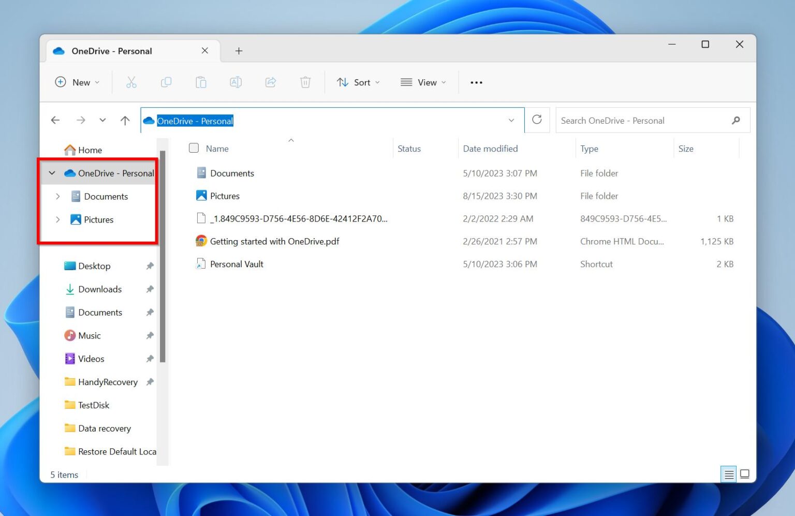The height and width of the screenshot is (516, 795).
Task: Refresh the folder view
Action: pos(537,120)
